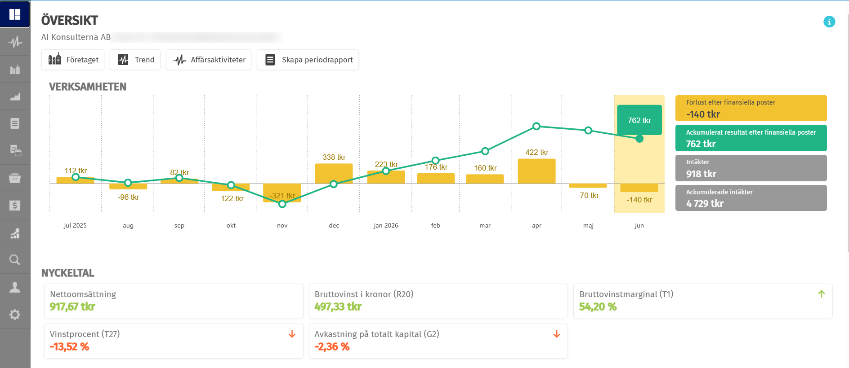The width and height of the screenshot is (849, 368).
Task: Select the apr line data point
Action: coord(536,126)
